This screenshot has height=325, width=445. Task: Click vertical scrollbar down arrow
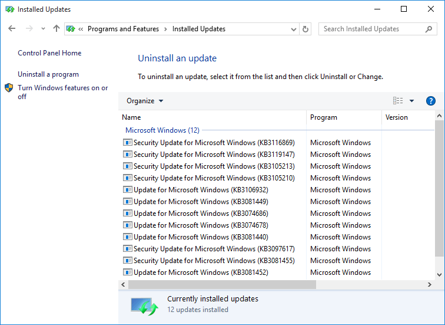pos(439,275)
